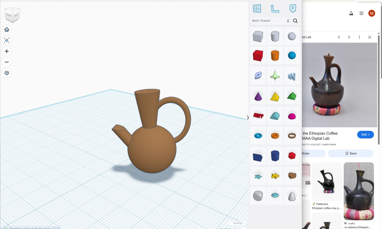The image size is (382, 229).
Task: Click the brown teapot model on the workplane
Action: pos(152,149)
